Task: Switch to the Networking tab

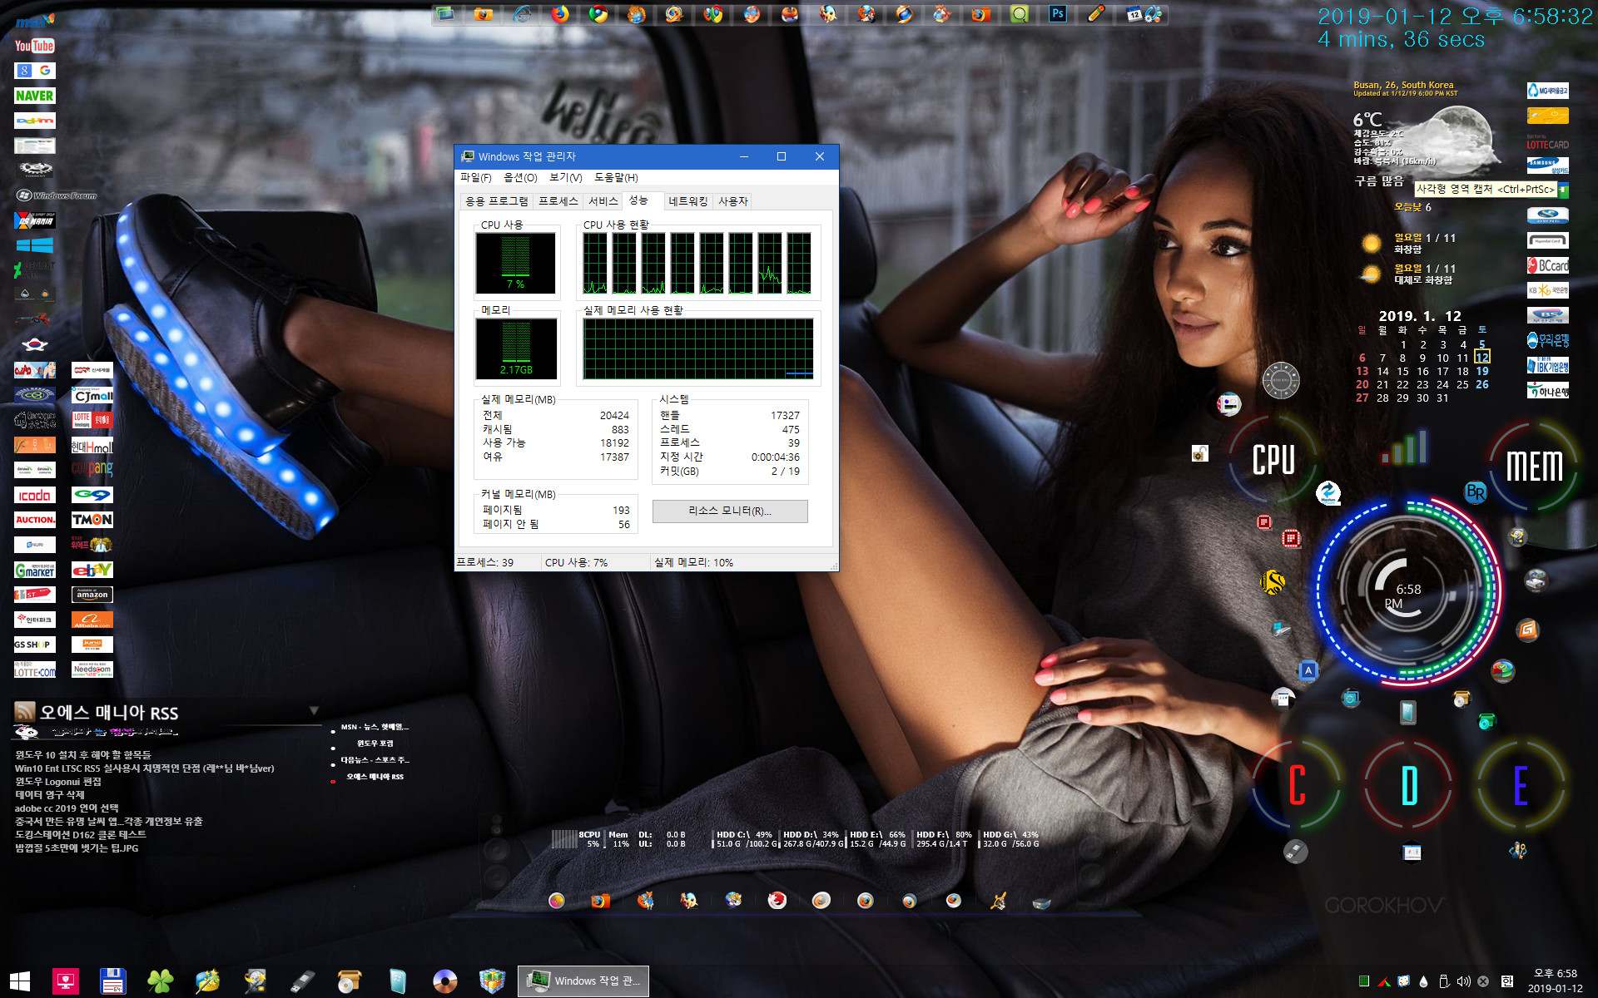Action: click(688, 201)
